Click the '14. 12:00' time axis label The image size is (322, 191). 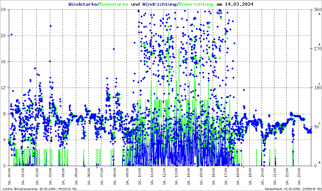164,176
